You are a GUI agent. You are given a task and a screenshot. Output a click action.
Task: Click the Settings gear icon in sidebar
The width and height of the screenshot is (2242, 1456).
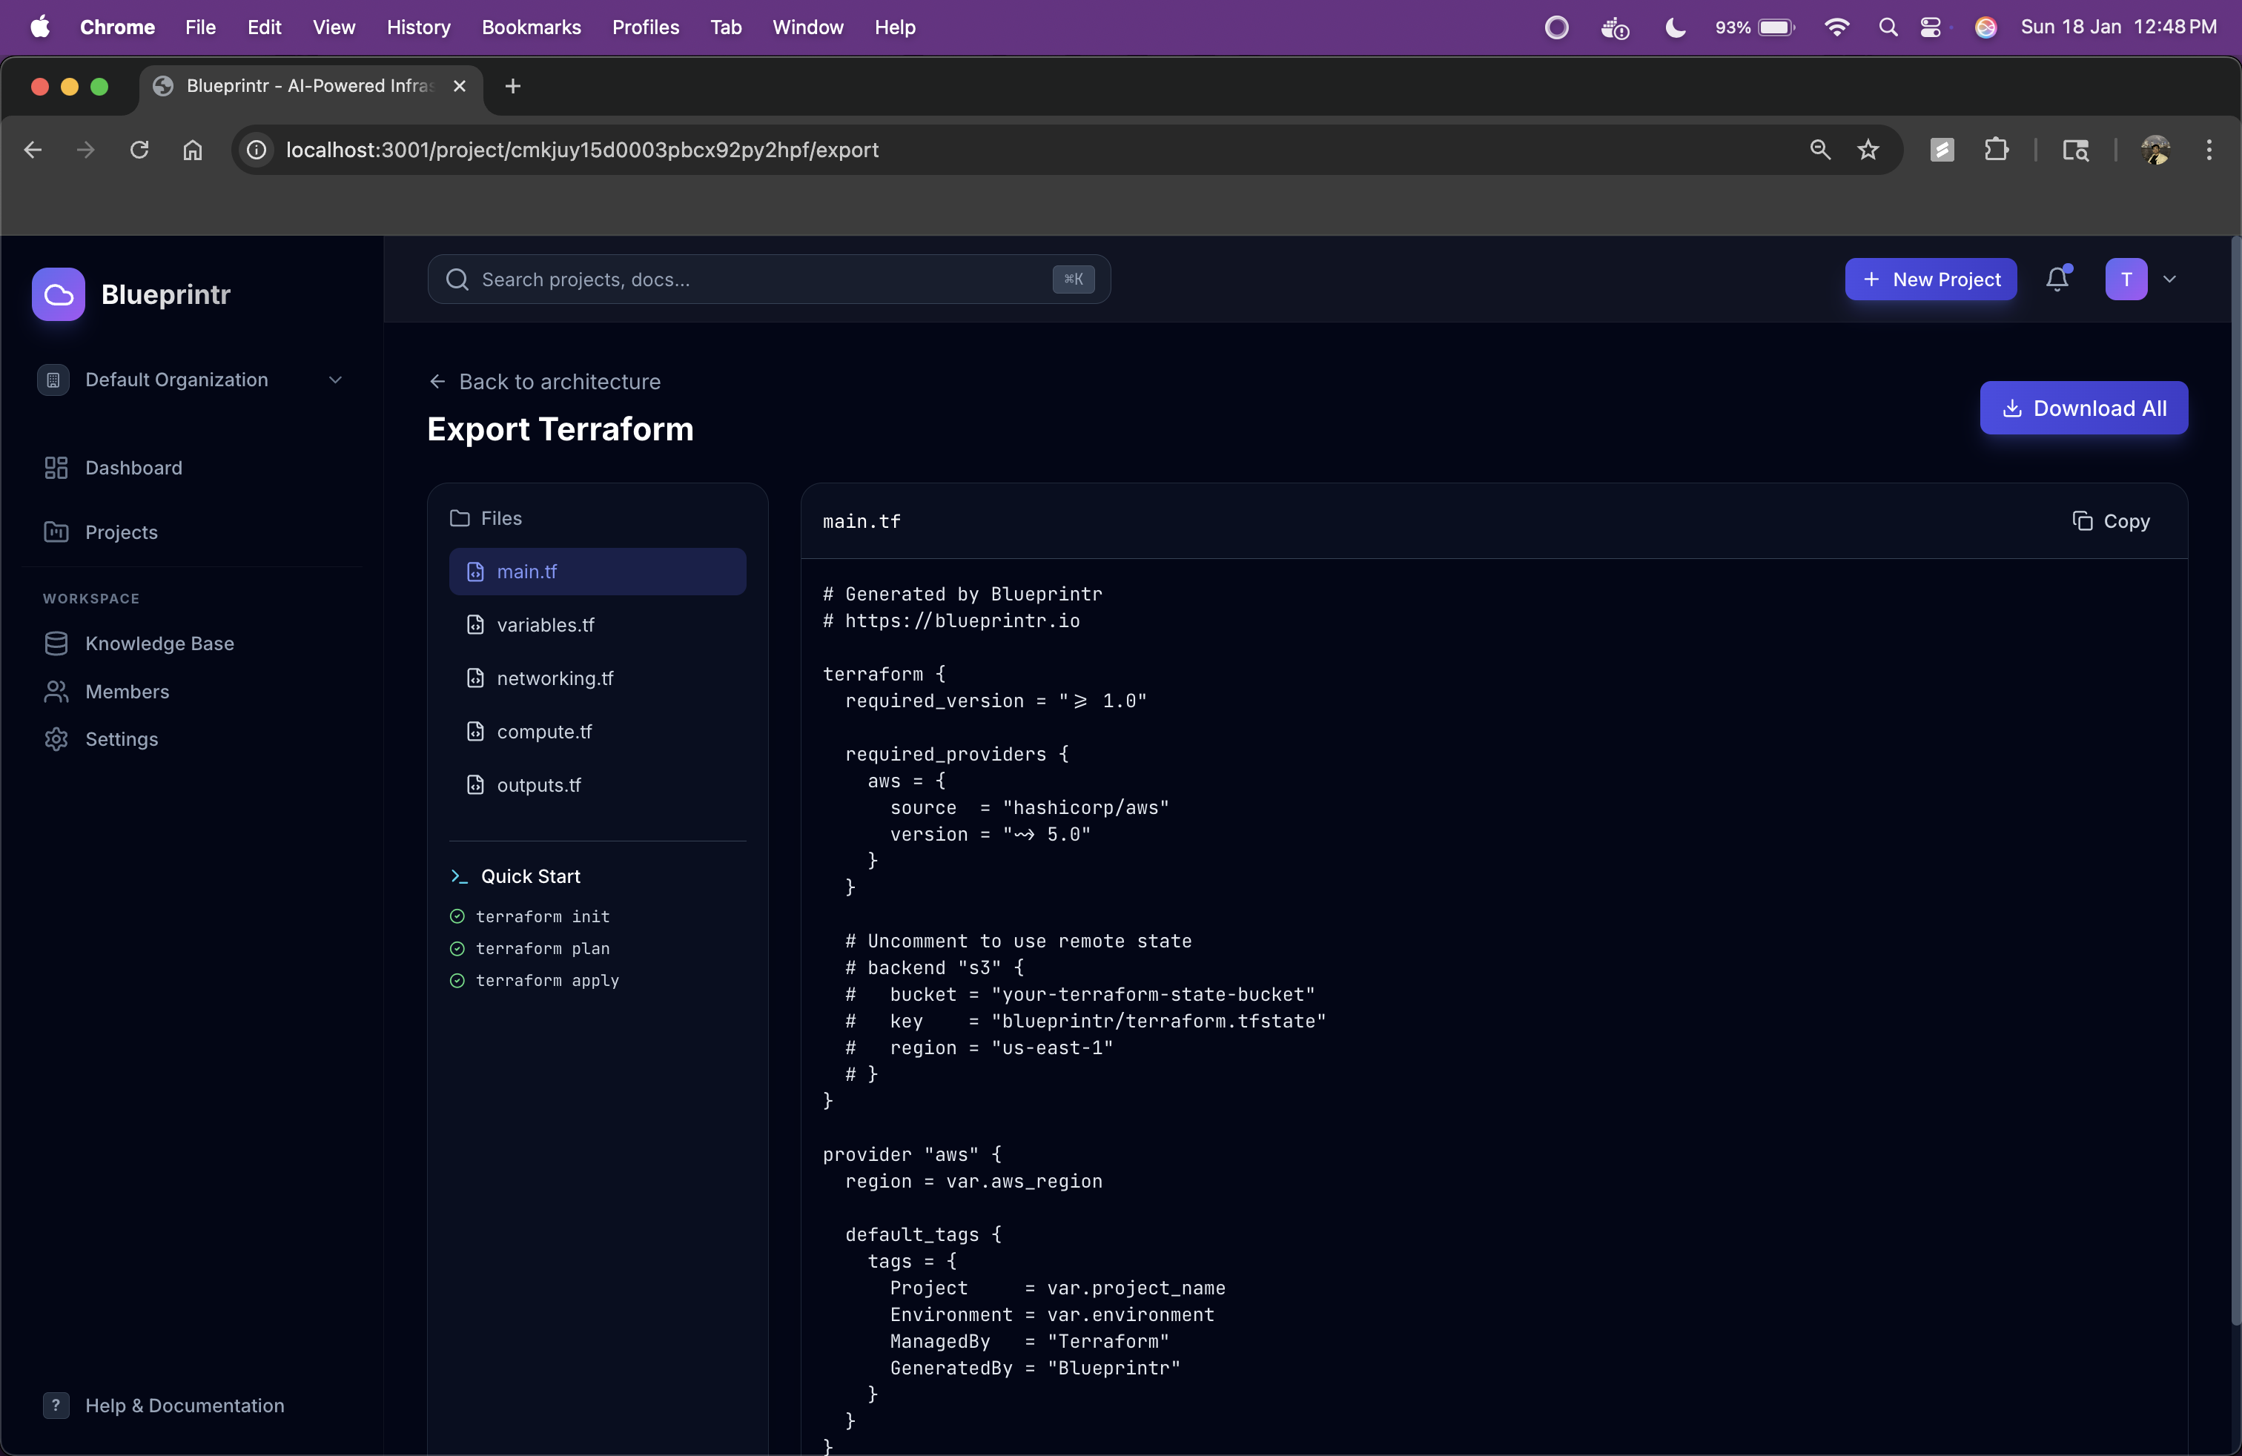coord(56,739)
